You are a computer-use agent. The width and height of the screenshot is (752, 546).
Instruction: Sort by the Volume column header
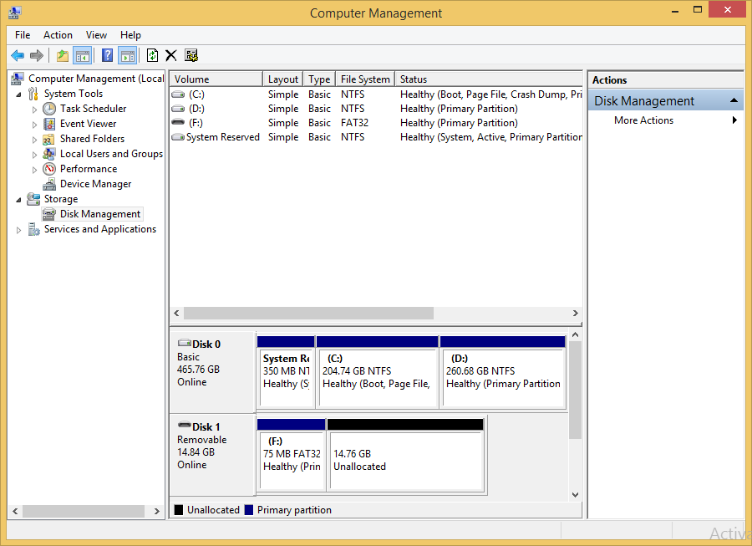click(216, 79)
